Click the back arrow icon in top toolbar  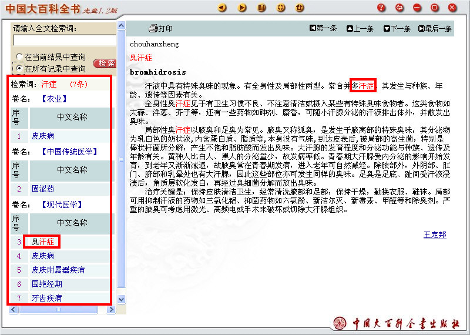(x=222, y=8)
